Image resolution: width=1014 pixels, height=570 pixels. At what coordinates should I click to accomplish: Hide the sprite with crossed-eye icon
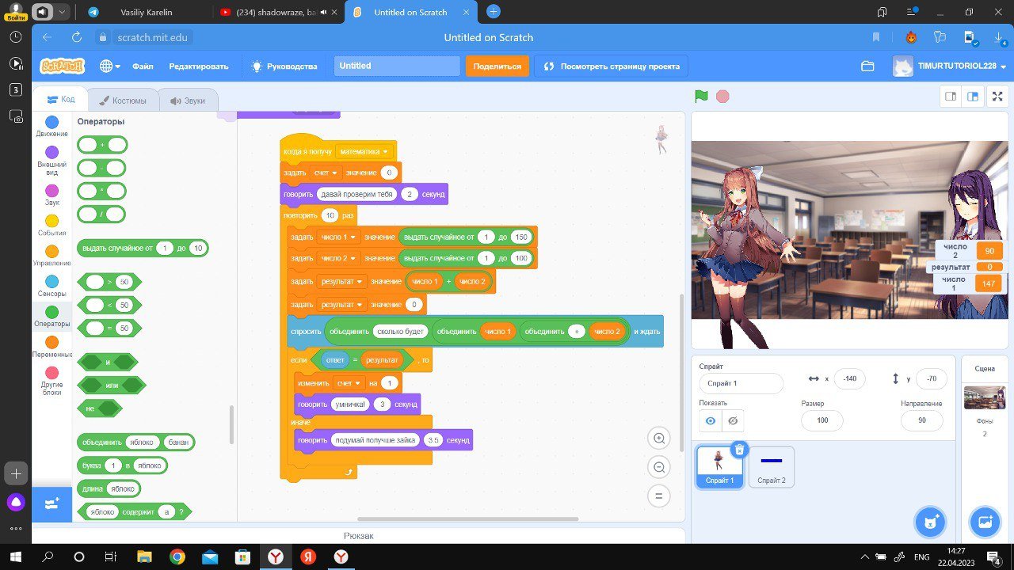coord(733,420)
